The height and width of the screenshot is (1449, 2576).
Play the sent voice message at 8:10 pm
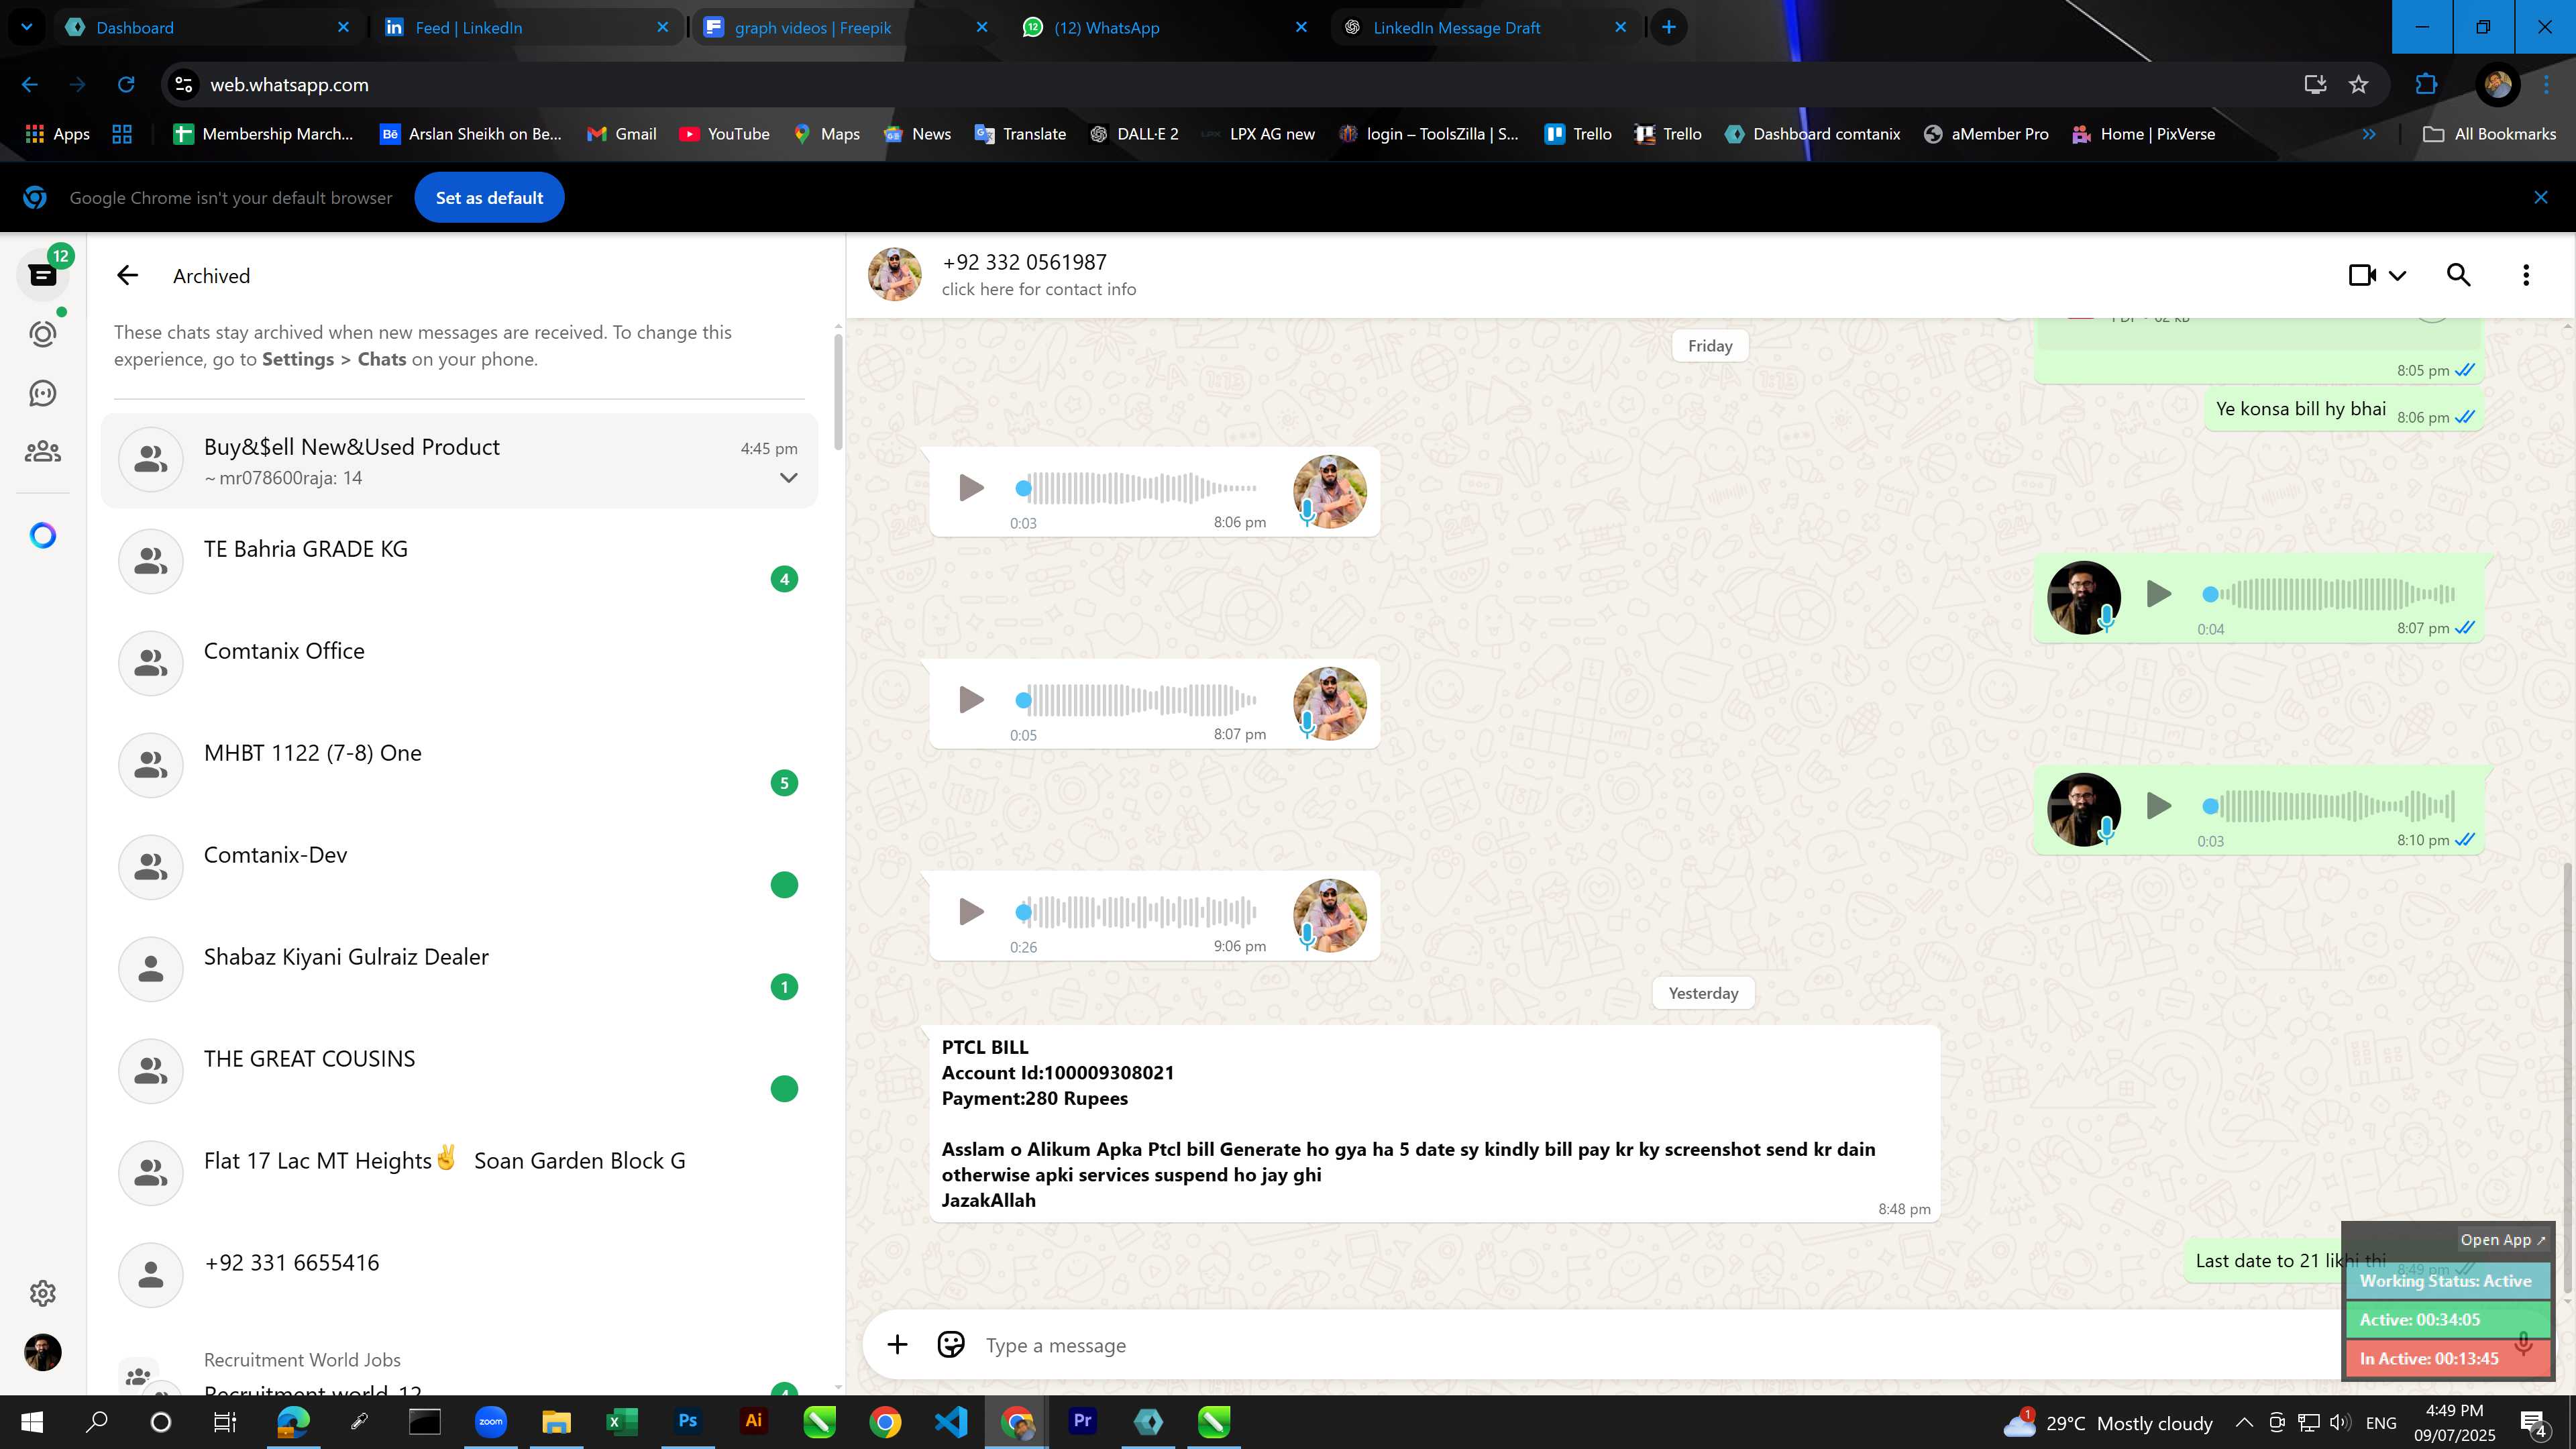[x=2159, y=806]
